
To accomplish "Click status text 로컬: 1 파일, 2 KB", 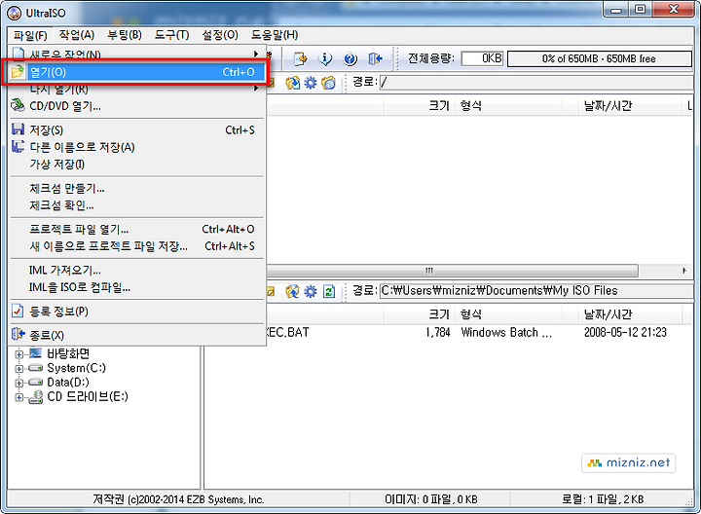I will 603,499.
